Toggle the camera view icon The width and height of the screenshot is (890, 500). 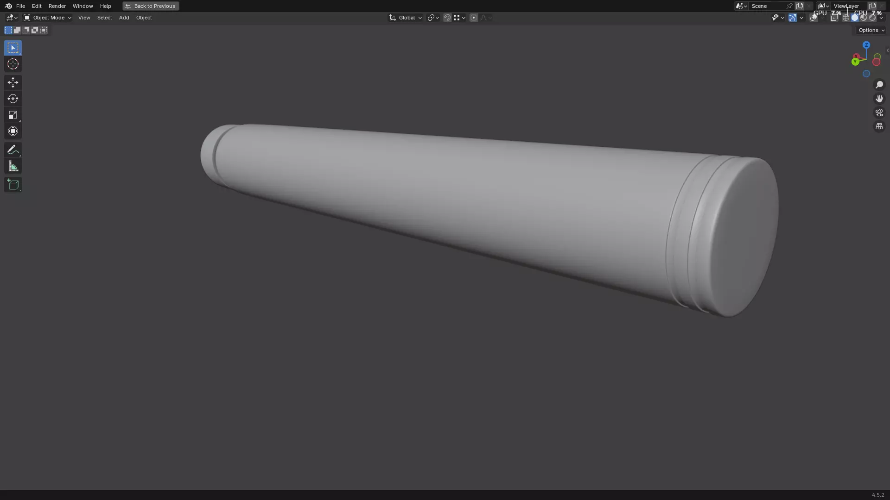(879, 112)
